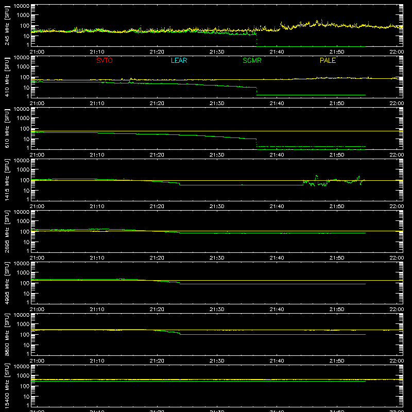Click 21:00 time label of 4995 MHz panel

37,310
